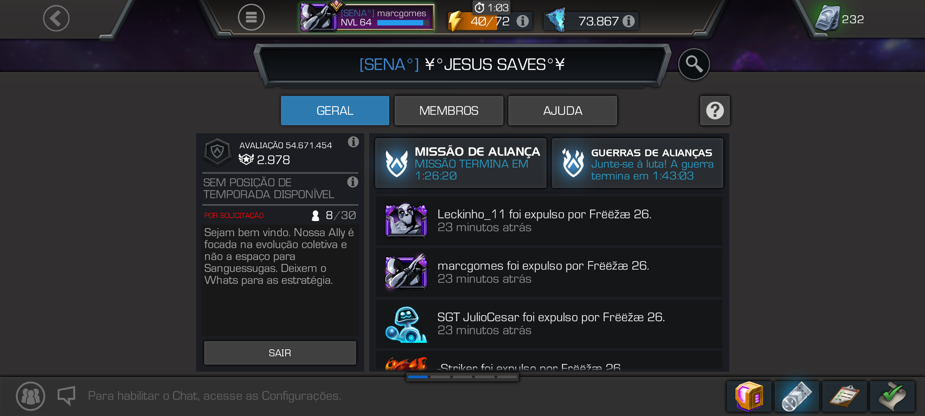Open the inventory canister icon

point(797,396)
